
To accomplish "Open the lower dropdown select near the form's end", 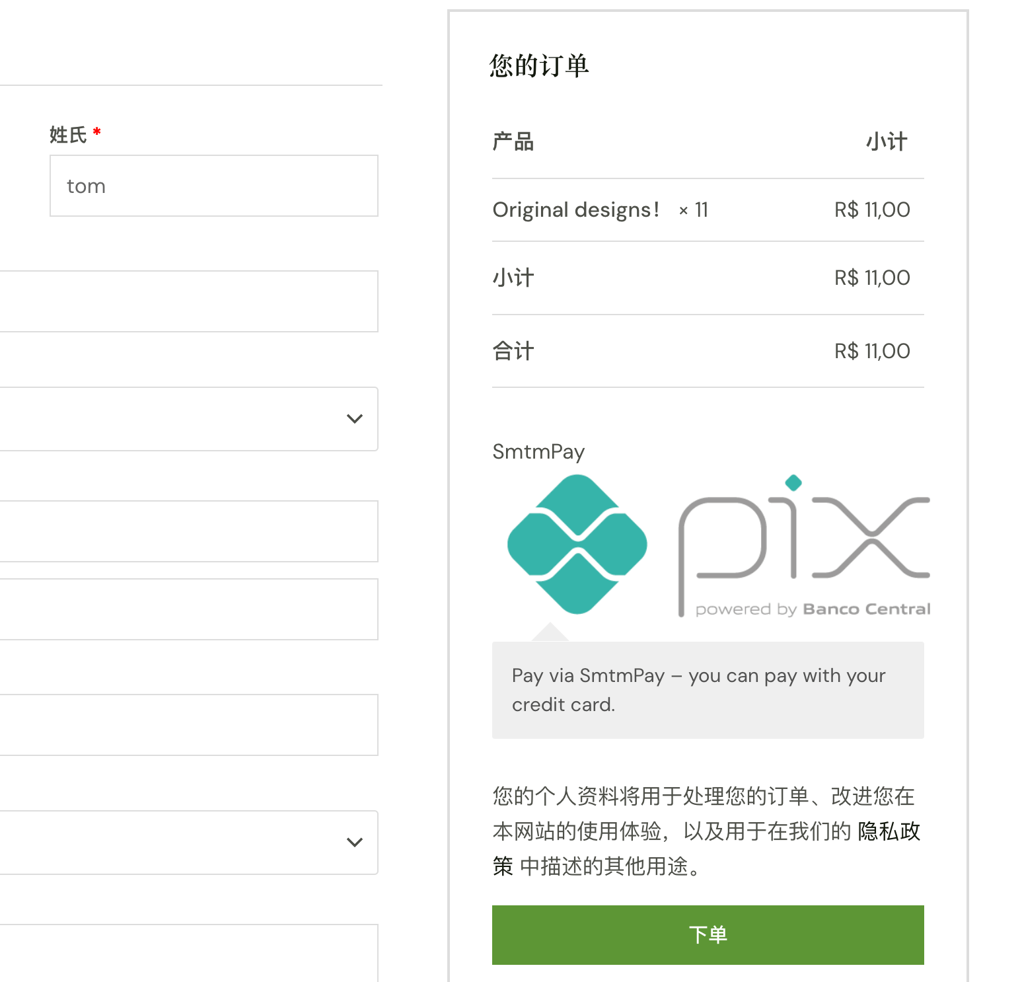I will pyautogui.click(x=189, y=843).
